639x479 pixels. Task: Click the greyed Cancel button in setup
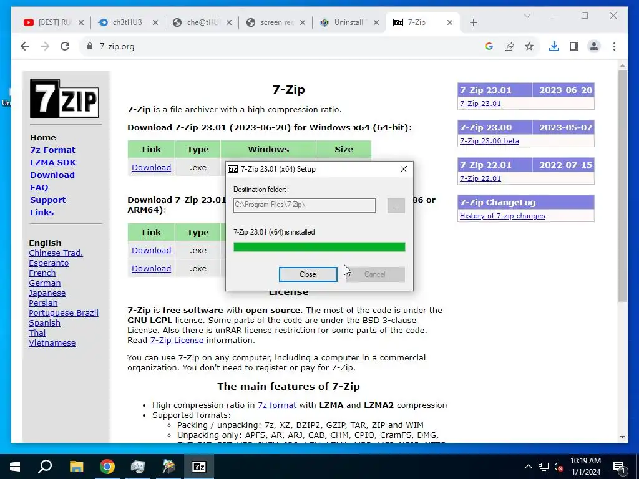375,274
